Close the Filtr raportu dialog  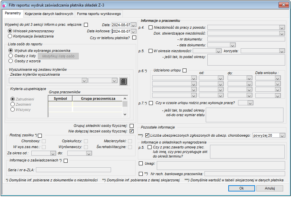[283, 5]
